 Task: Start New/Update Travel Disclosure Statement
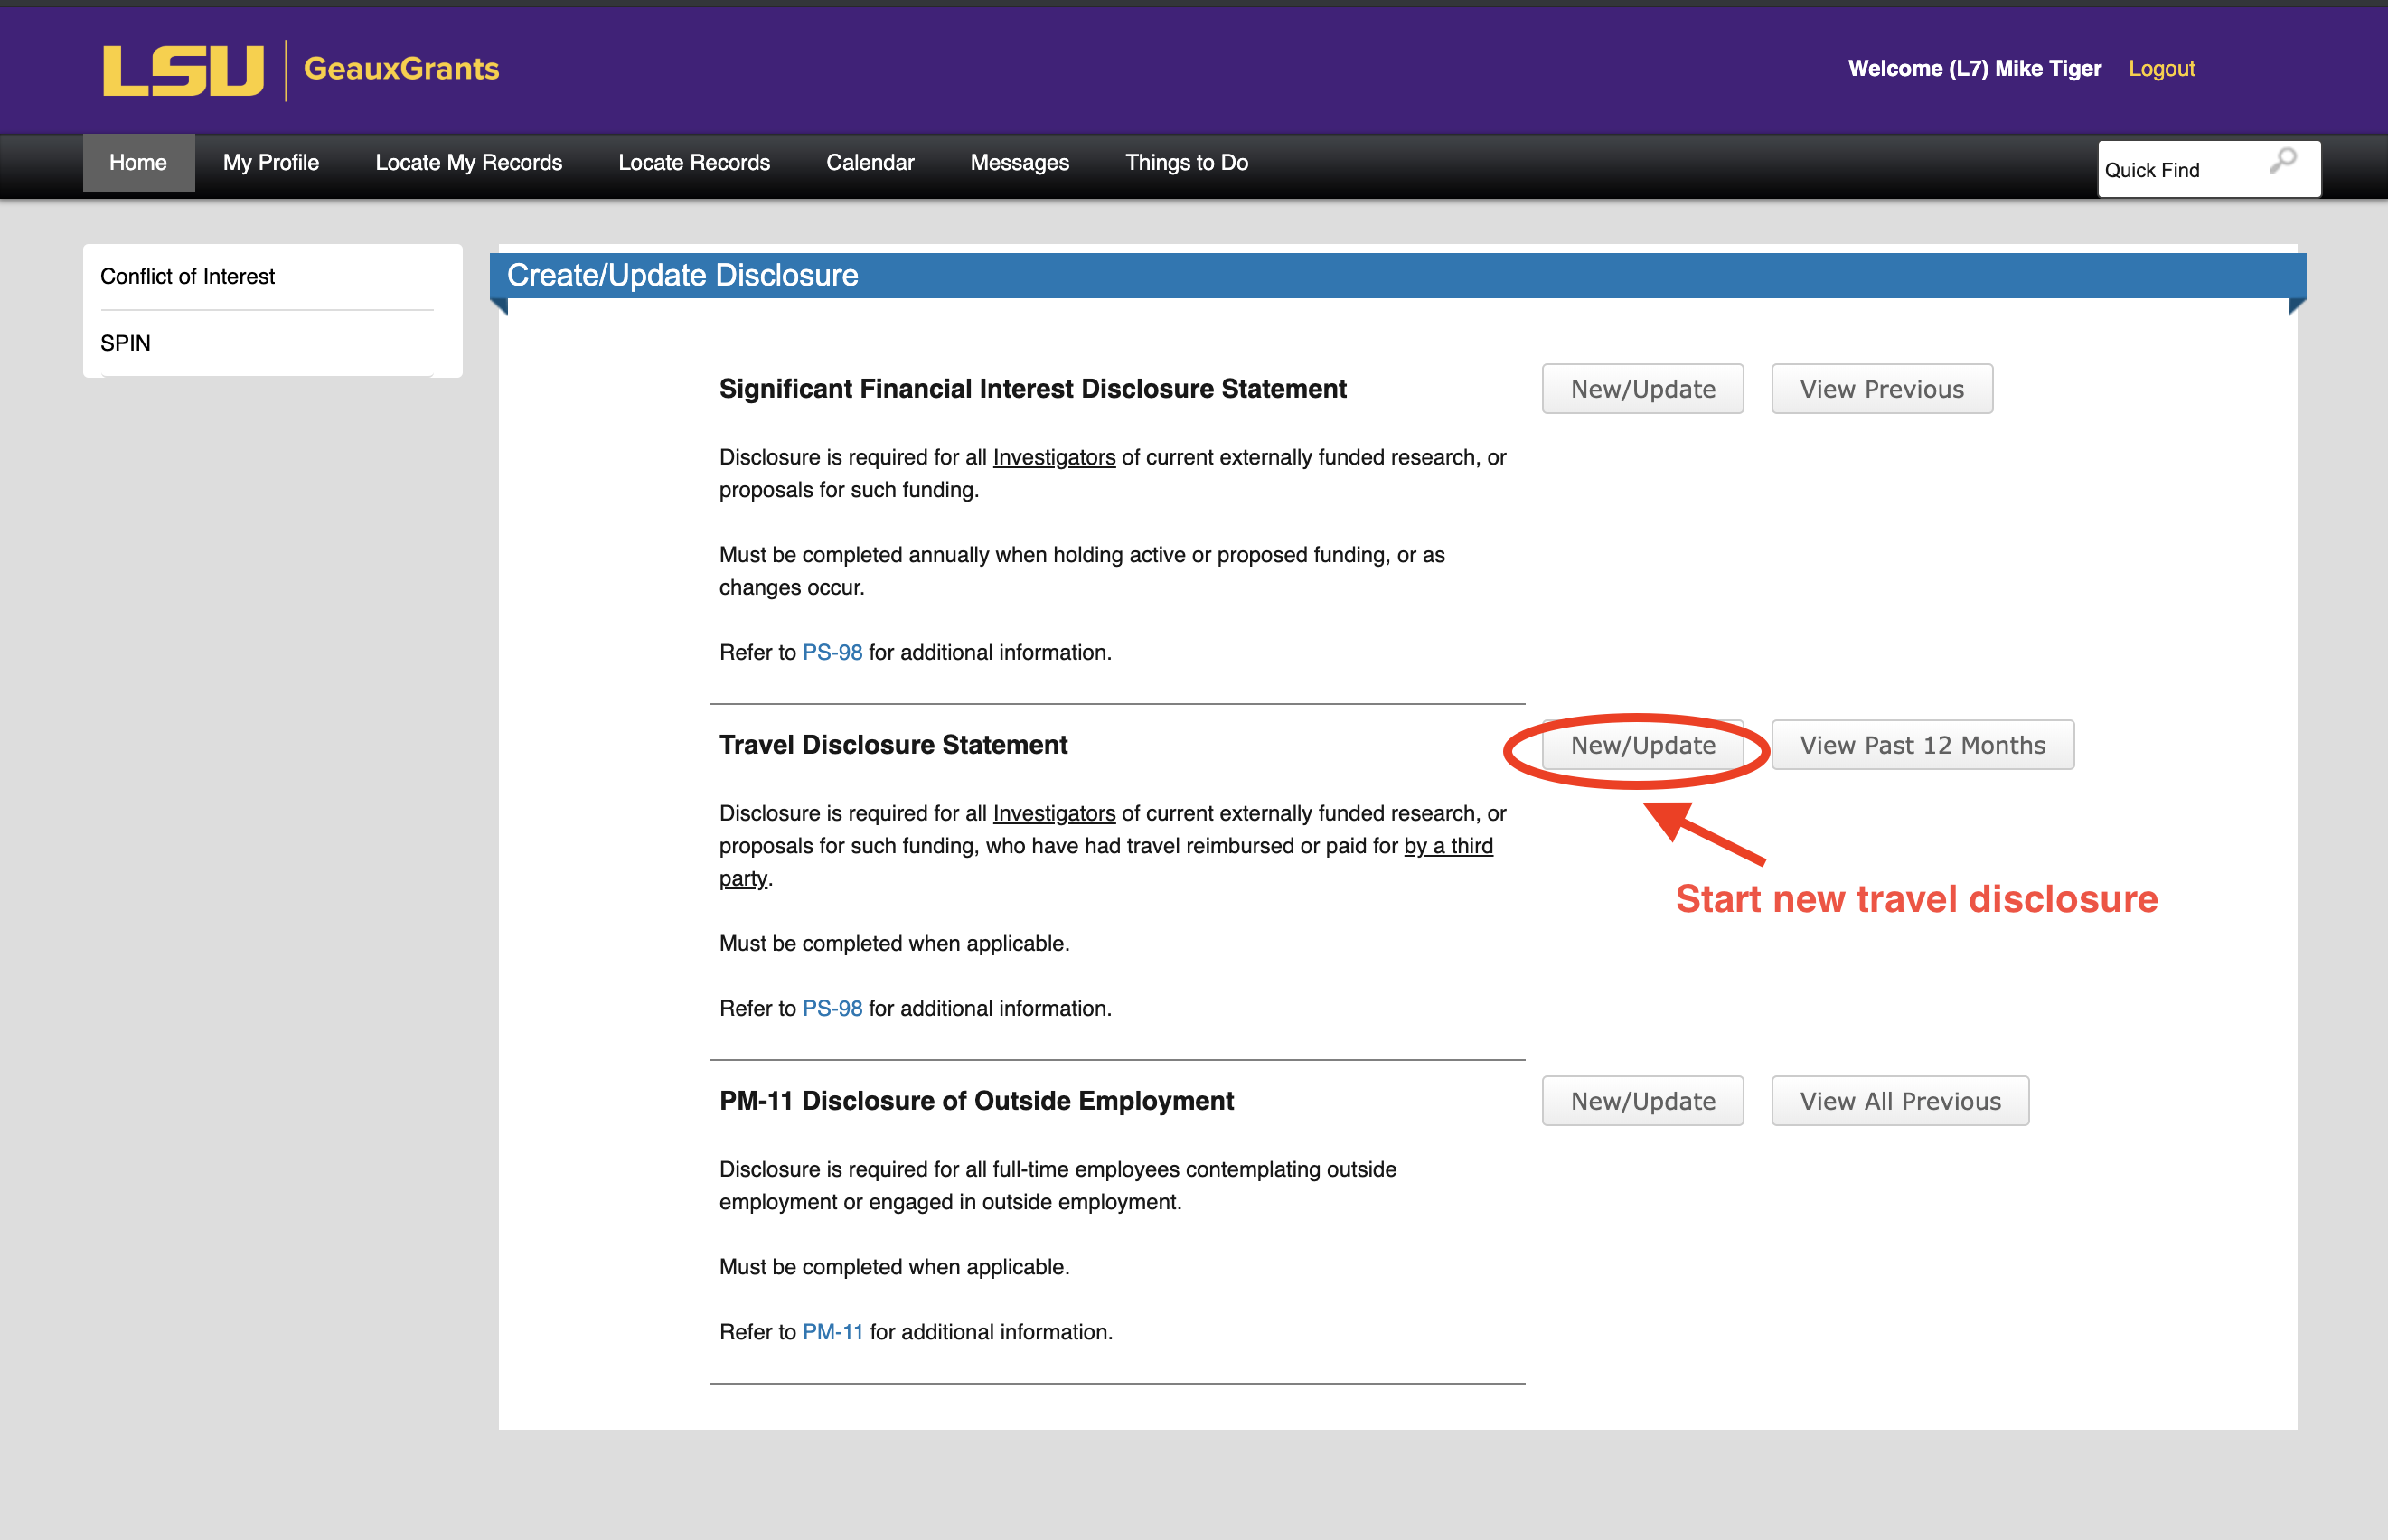point(1642,745)
